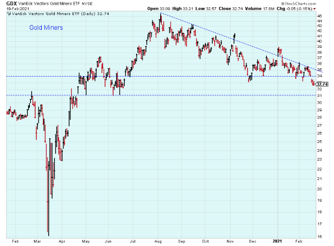Viewport: 334px width, 246px height.
Task: Click the 40 price axis label
Action: [x=319, y=41]
